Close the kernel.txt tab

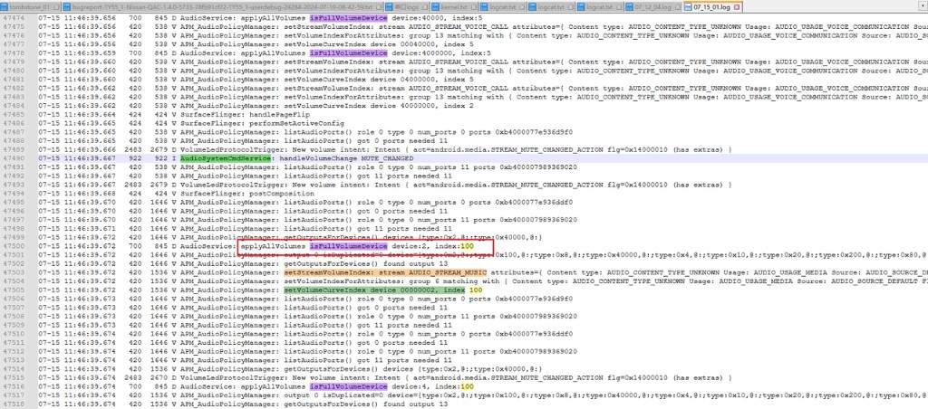tap(473, 7)
